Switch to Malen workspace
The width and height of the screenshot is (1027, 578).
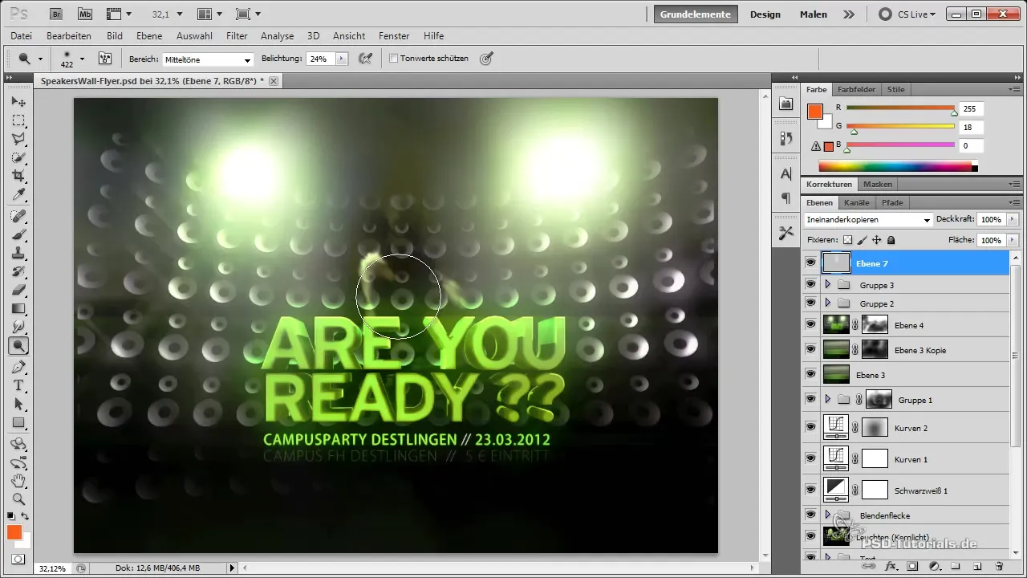pyautogui.click(x=814, y=14)
